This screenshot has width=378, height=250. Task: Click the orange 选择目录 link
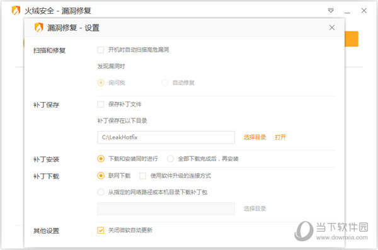pos(255,137)
